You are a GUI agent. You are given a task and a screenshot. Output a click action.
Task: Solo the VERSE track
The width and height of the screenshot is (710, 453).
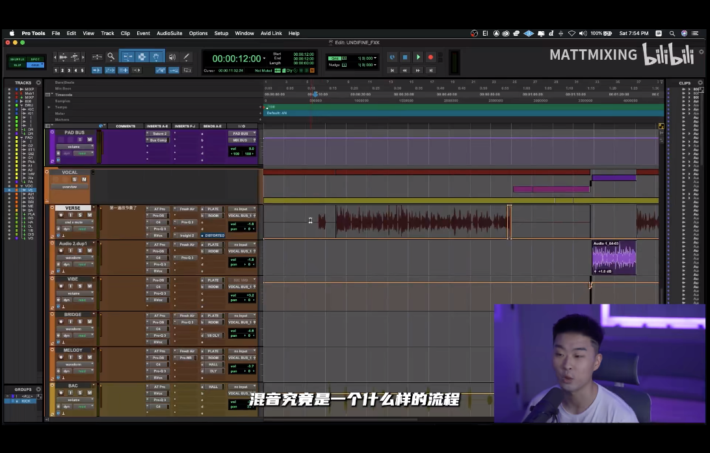coord(80,215)
